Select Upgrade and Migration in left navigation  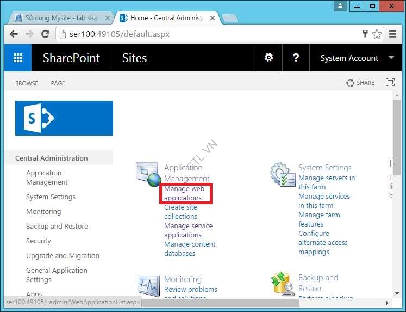click(63, 256)
